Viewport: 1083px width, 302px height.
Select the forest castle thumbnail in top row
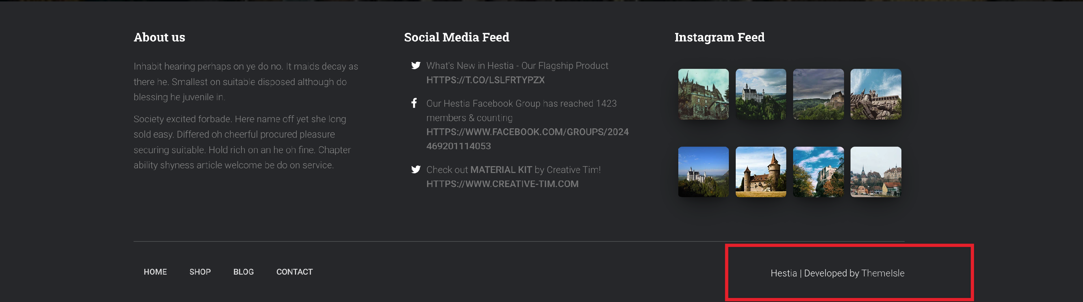(818, 94)
